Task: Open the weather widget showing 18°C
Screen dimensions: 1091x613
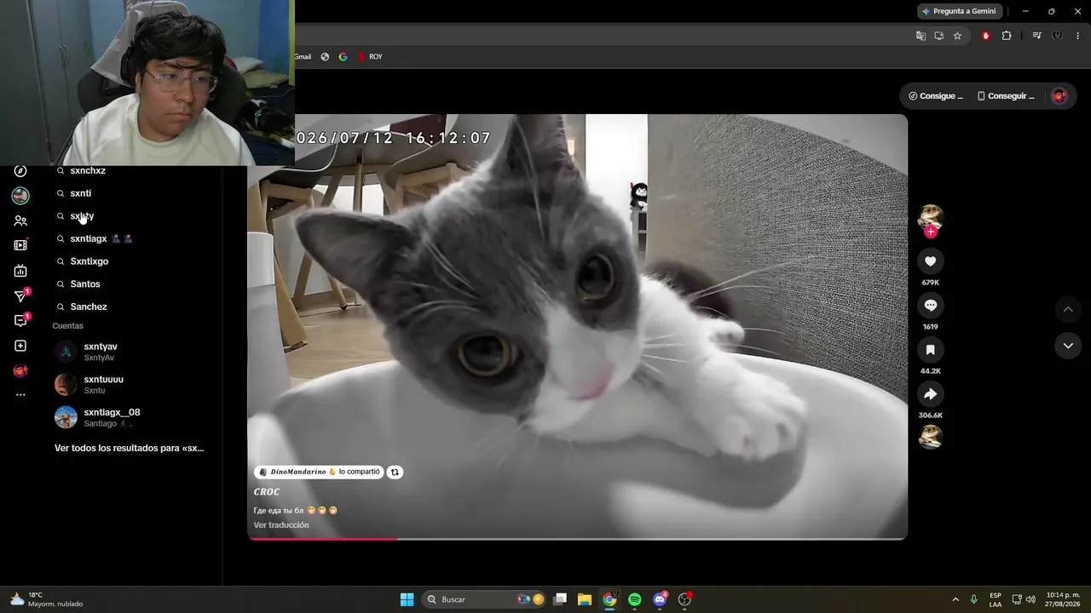Action: coord(47,599)
